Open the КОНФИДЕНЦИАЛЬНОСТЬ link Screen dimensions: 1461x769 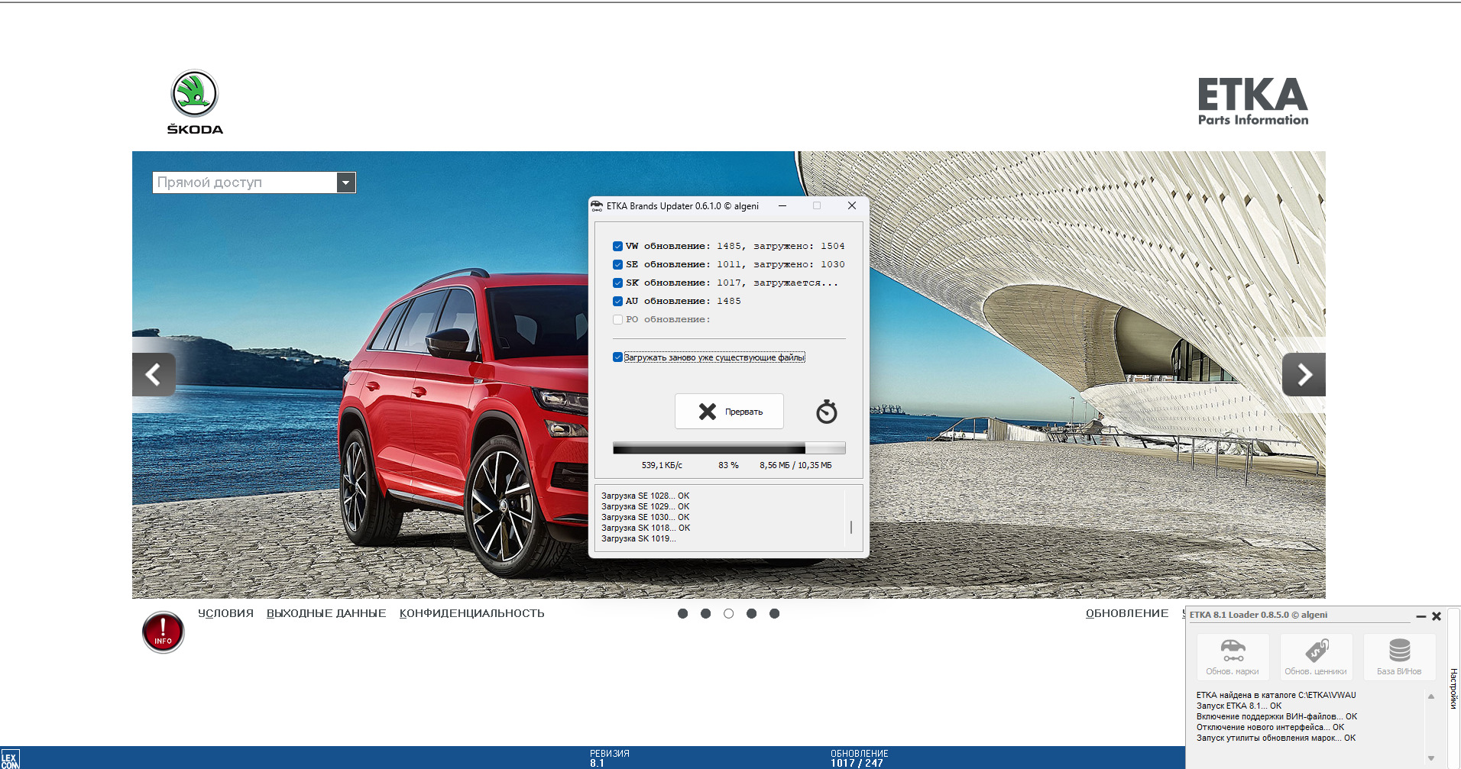click(471, 613)
